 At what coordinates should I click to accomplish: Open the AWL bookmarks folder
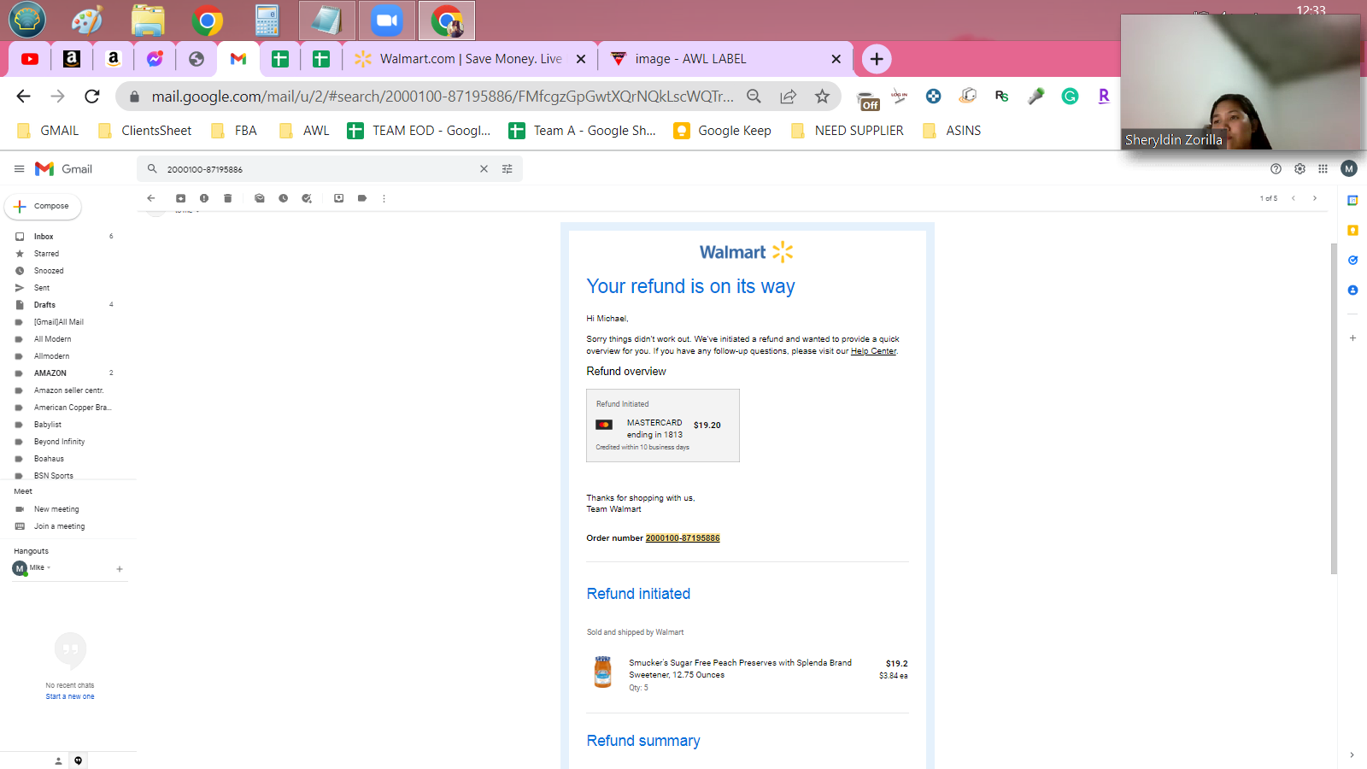point(304,131)
